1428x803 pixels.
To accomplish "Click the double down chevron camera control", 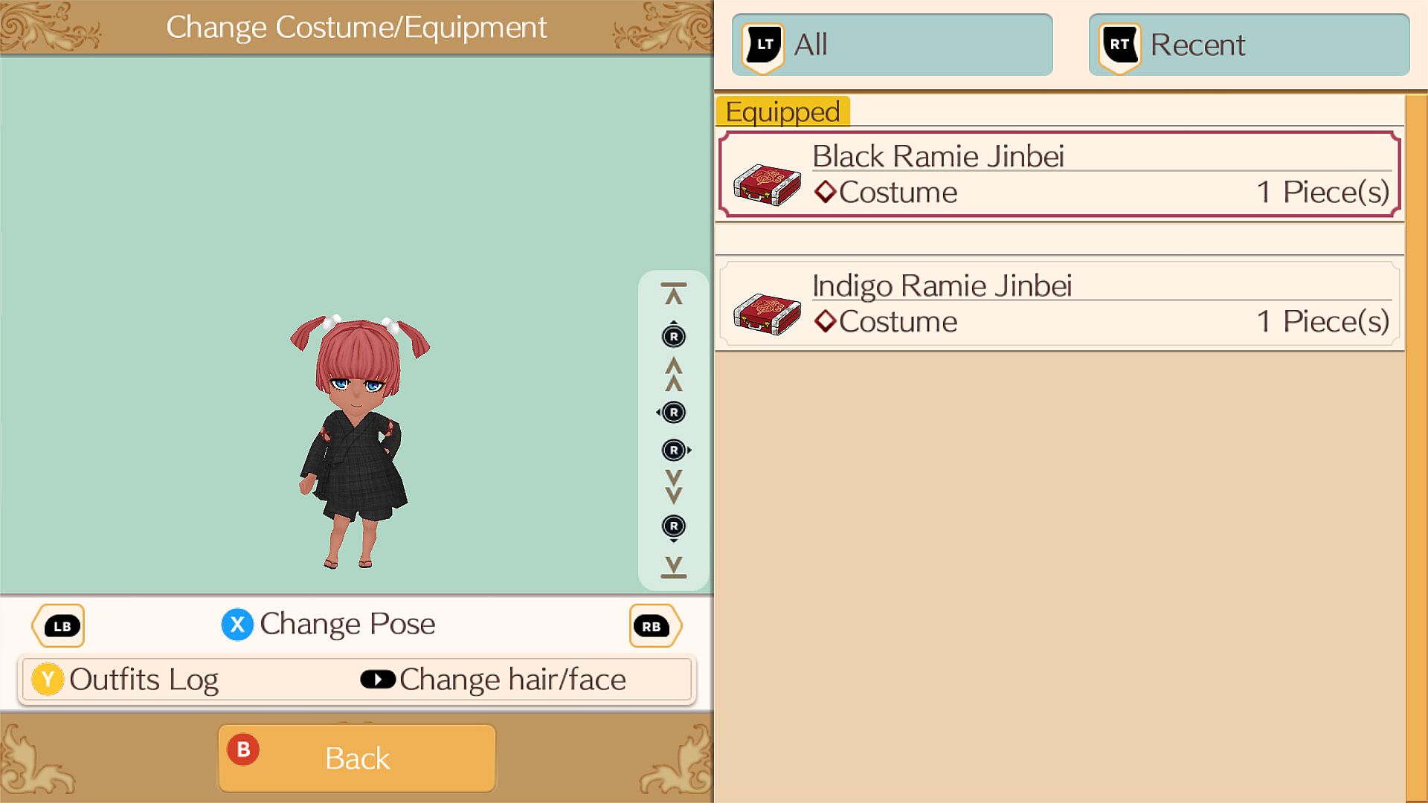I will [x=674, y=487].
